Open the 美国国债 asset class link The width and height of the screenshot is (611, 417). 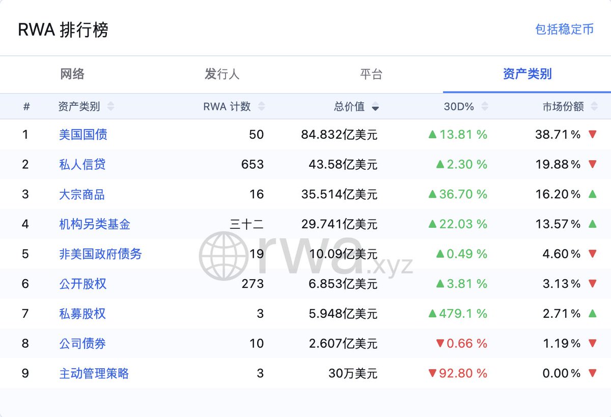pos(83,135)
